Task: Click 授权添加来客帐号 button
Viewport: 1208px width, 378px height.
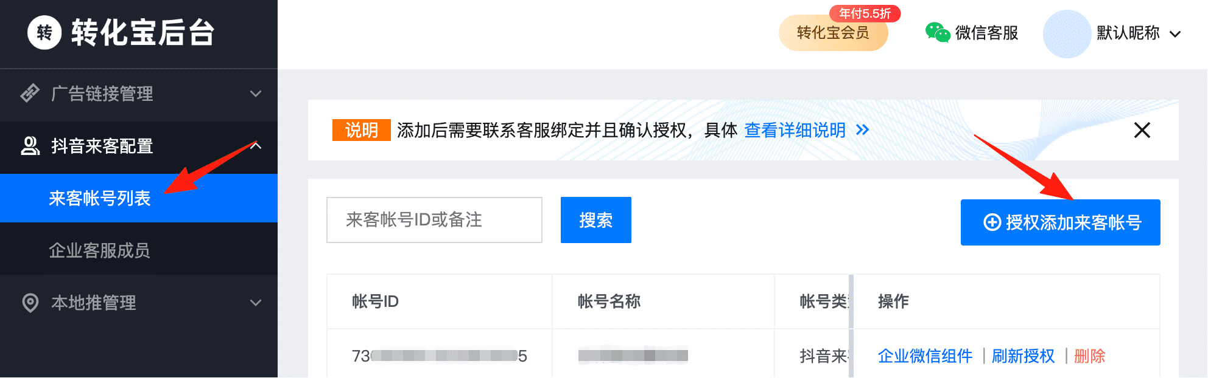Action: pos(1060,222)
